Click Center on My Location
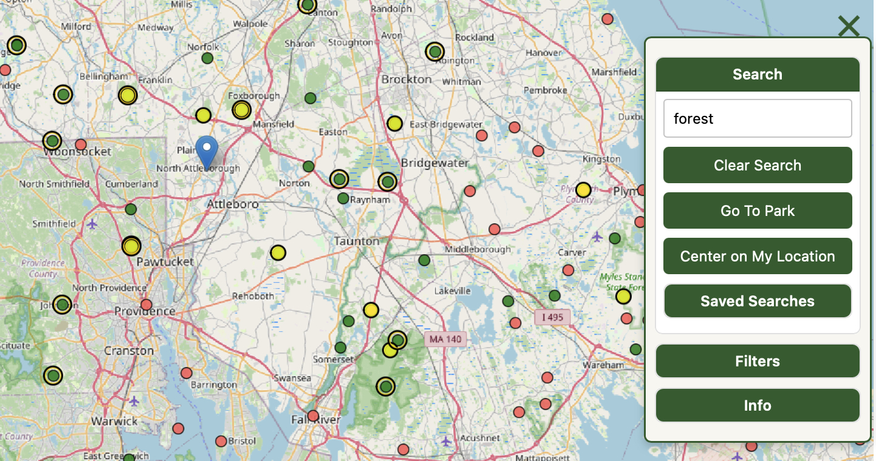Viewport: 876px width, 461px height. point(757,257)
